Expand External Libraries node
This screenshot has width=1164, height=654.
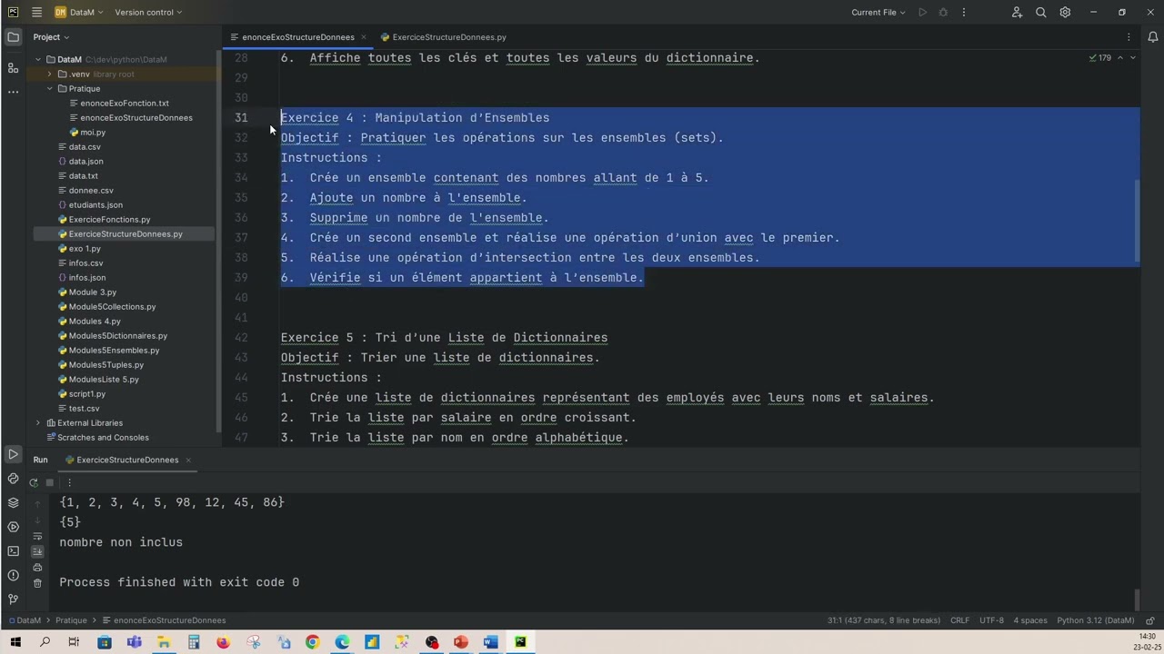38,422
